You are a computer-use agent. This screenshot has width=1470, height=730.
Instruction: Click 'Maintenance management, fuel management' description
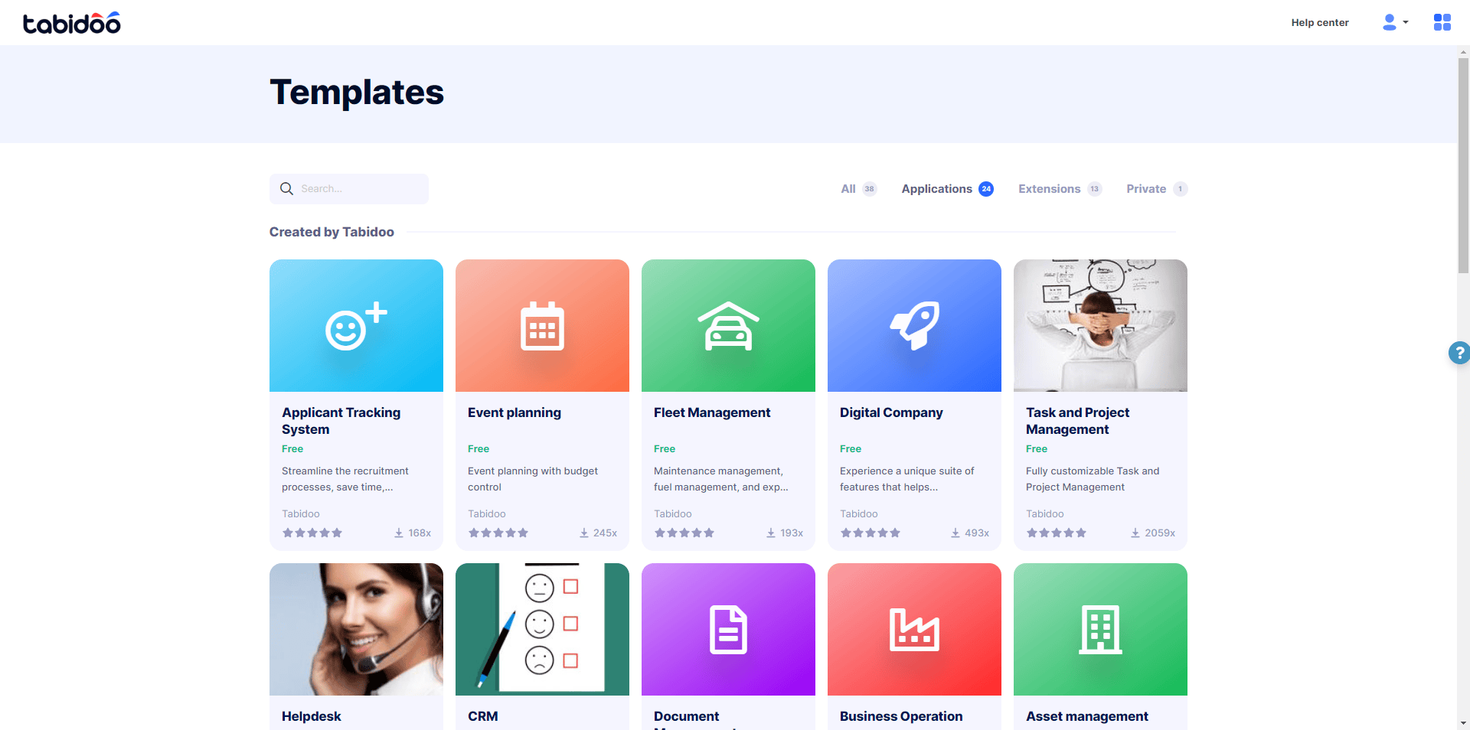coord(720,479)
